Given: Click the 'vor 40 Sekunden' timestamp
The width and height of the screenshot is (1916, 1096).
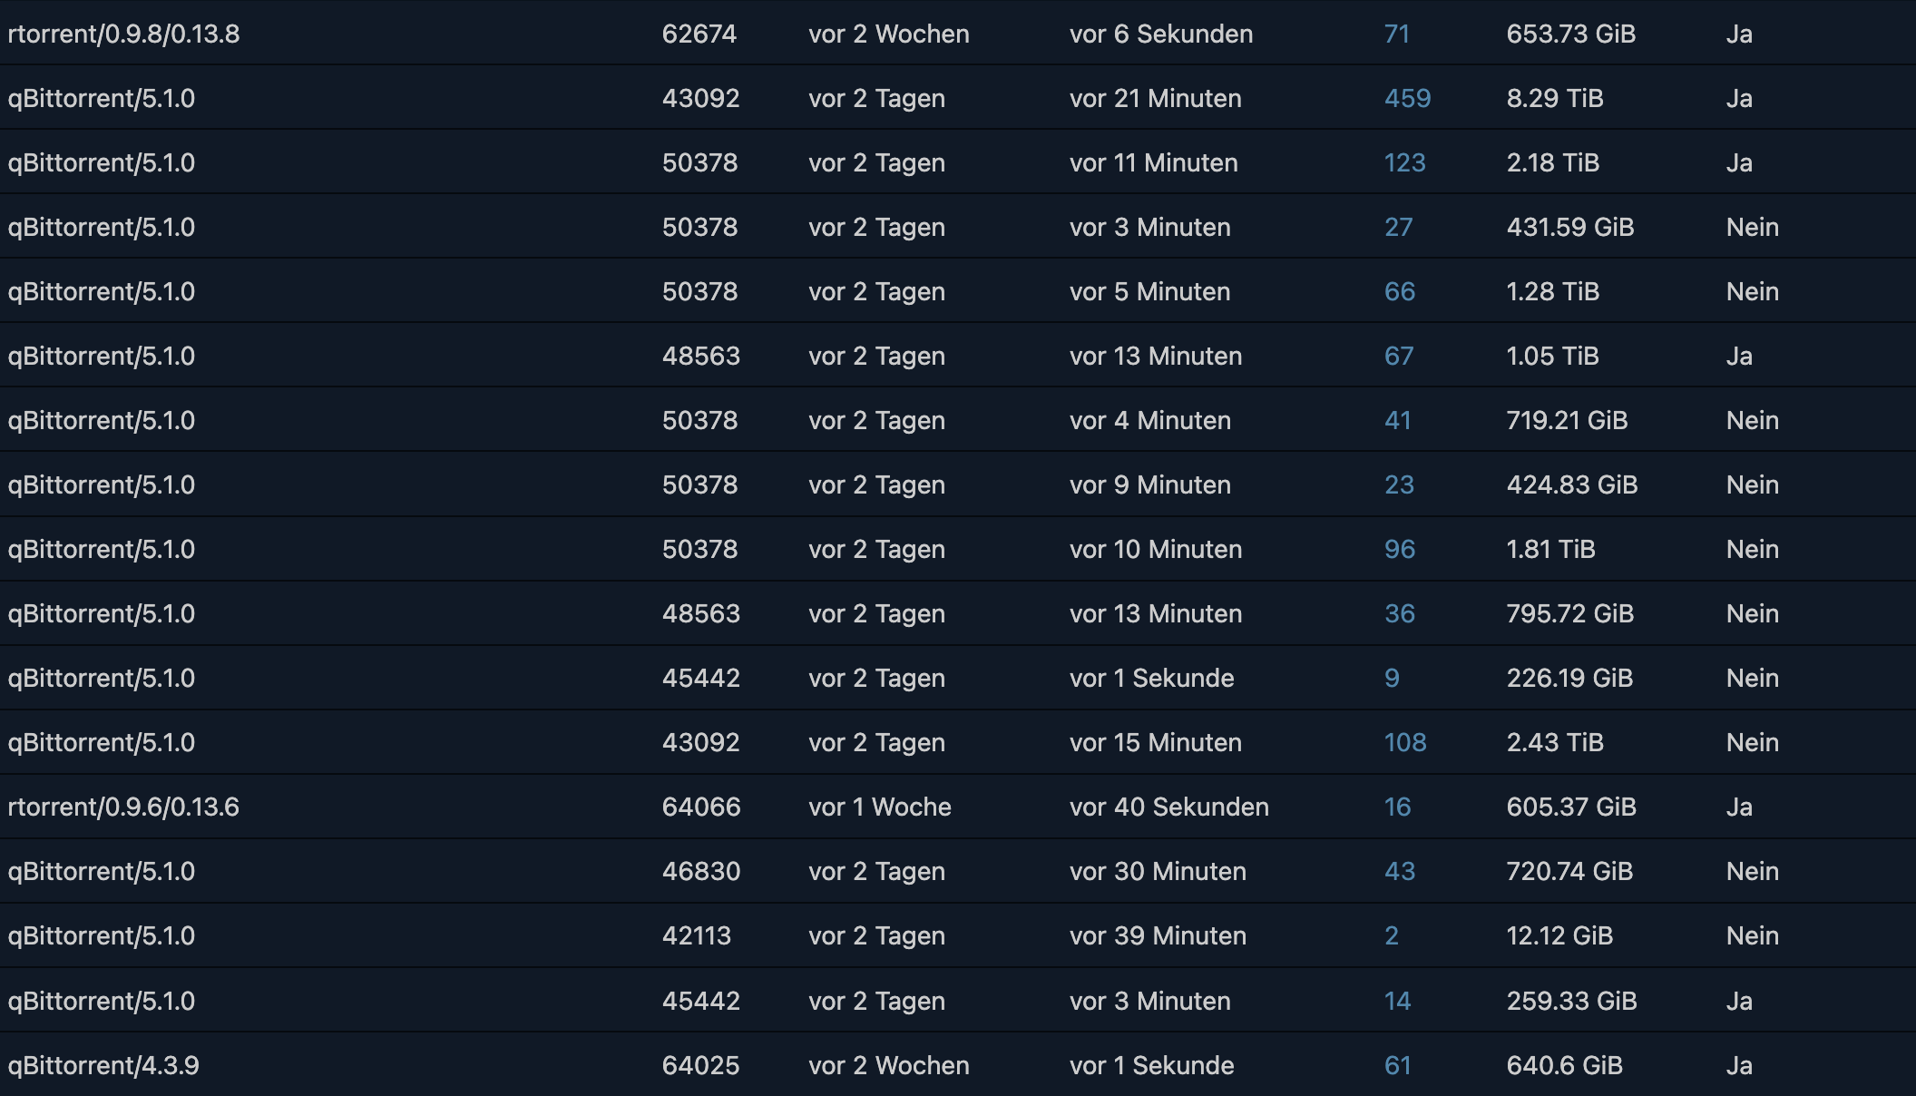Looking at the screenshot, I should 1168,807.
